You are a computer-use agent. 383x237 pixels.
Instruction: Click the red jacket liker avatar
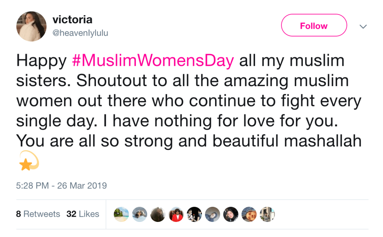click(x=176, y=214)
